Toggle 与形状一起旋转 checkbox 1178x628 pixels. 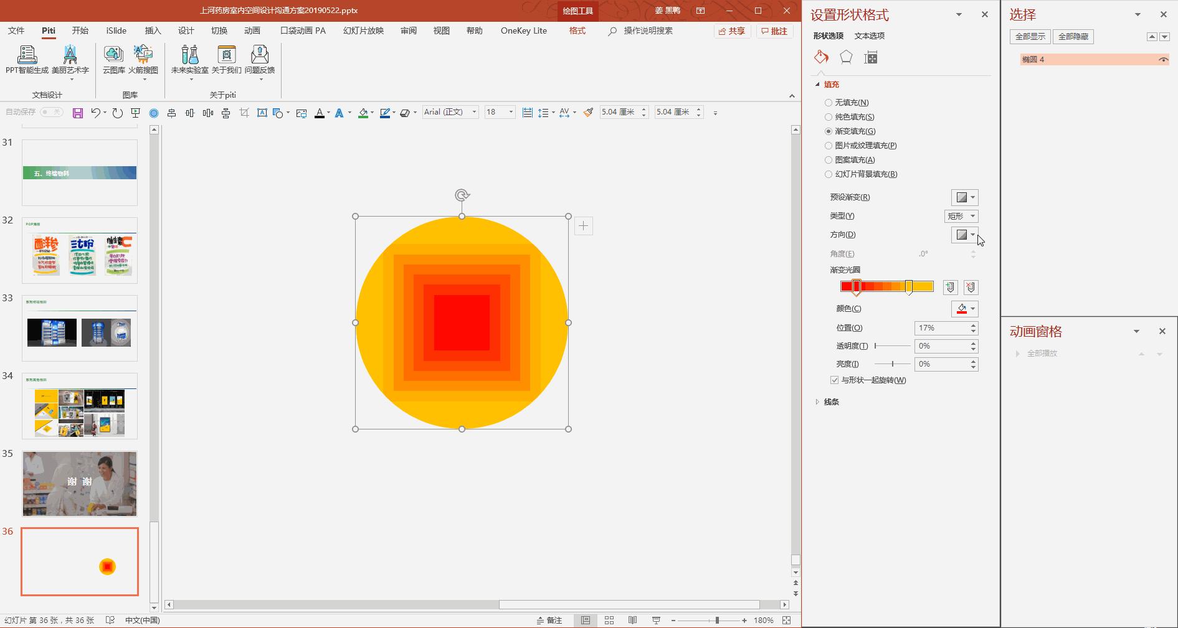[x=834, y=380]
